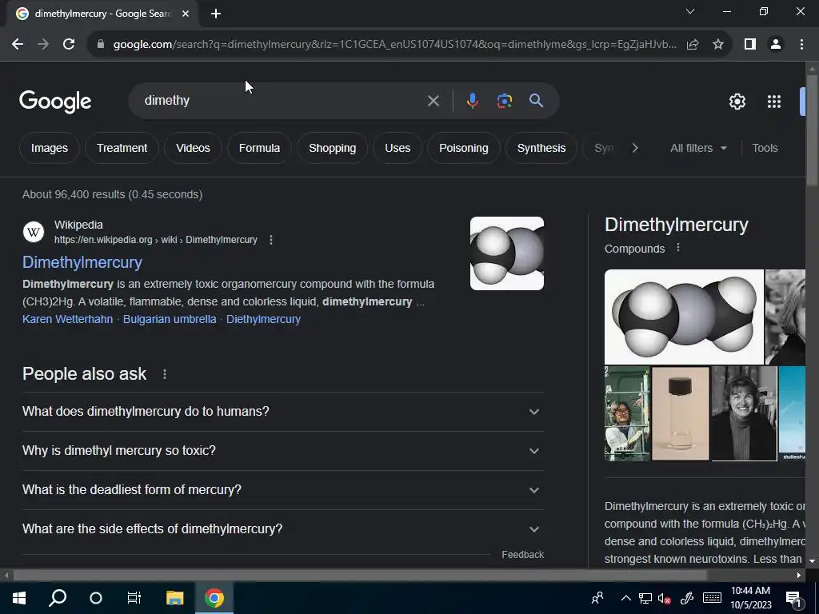
Task: Open the touch keyboard tray icon
Action: pyautogui.click(x=712, y=598)
